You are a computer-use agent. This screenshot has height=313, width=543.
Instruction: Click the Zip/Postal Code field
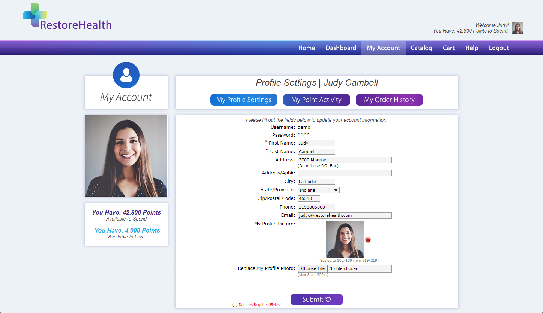click(x=309, y=198)
